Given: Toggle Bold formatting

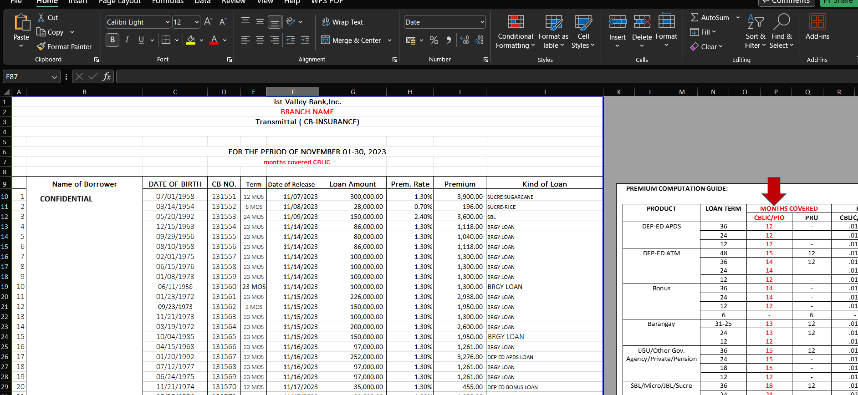Looking at the screenshot, I should coord(112,40).
